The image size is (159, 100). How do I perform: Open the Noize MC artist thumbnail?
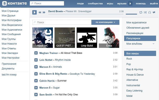(42, 38)
